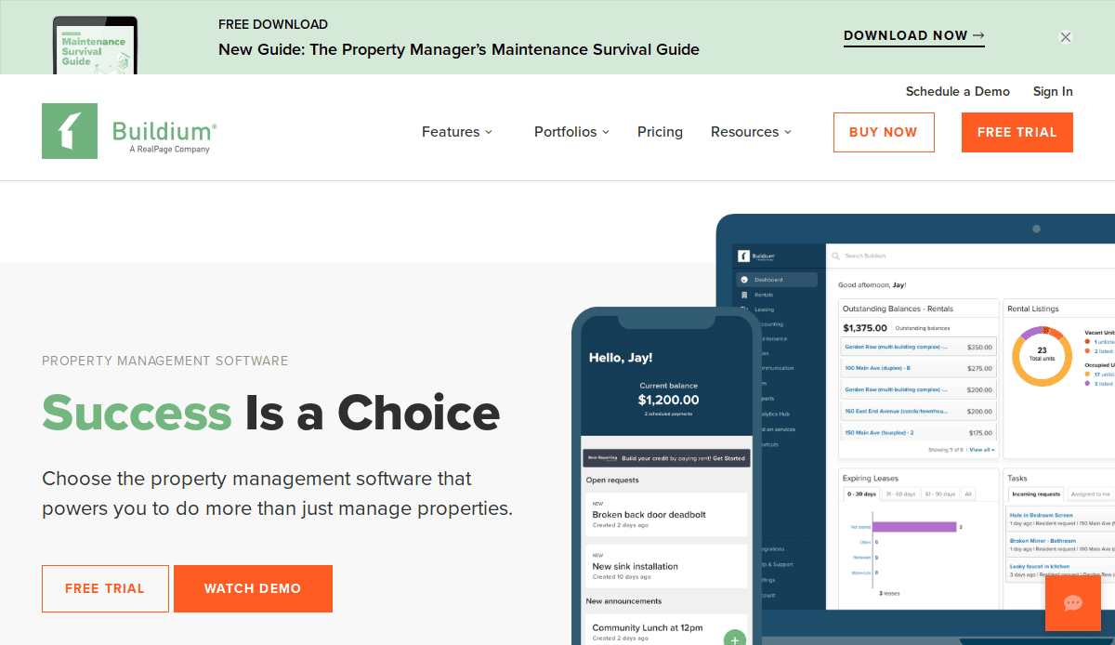1115x645 pixels.
Task: Click the WATCH DEMO button
Action: [253, 588]
